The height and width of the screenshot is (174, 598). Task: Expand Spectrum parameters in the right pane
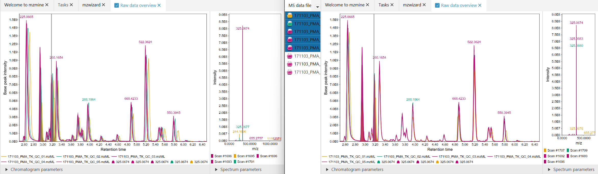click(x=549, y=169)
